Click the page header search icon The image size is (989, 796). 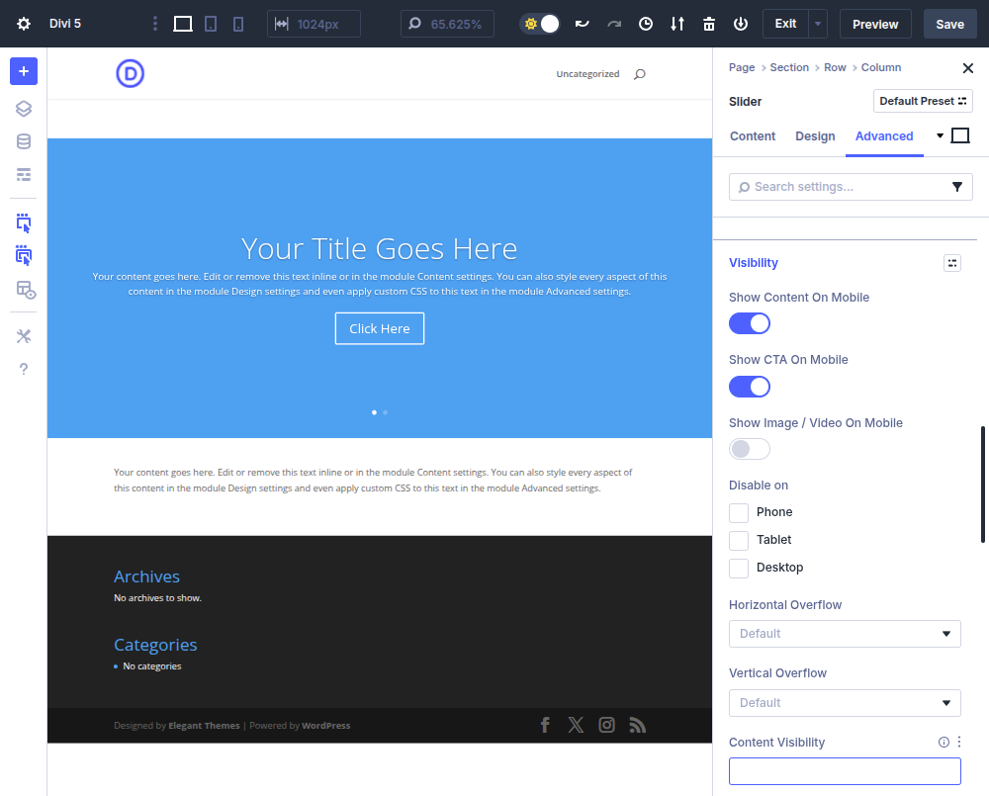tap(640, 74)
